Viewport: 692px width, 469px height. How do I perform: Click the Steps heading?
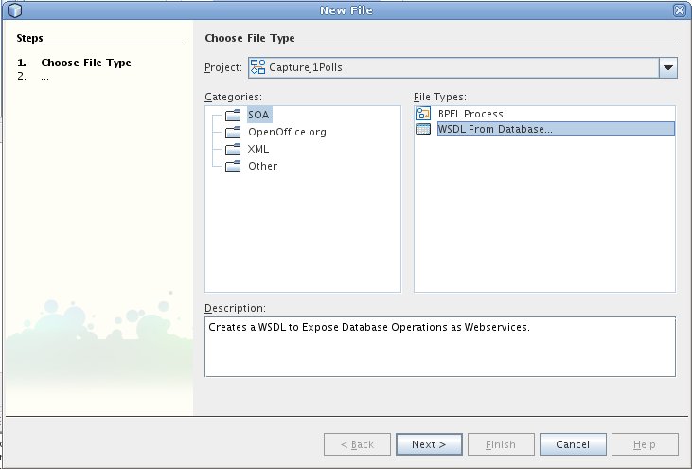click(x=29, y=38)
